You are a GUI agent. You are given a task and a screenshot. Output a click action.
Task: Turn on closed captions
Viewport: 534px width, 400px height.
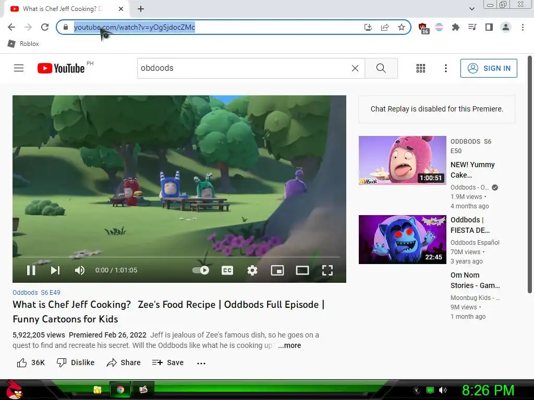click(227, 270)
